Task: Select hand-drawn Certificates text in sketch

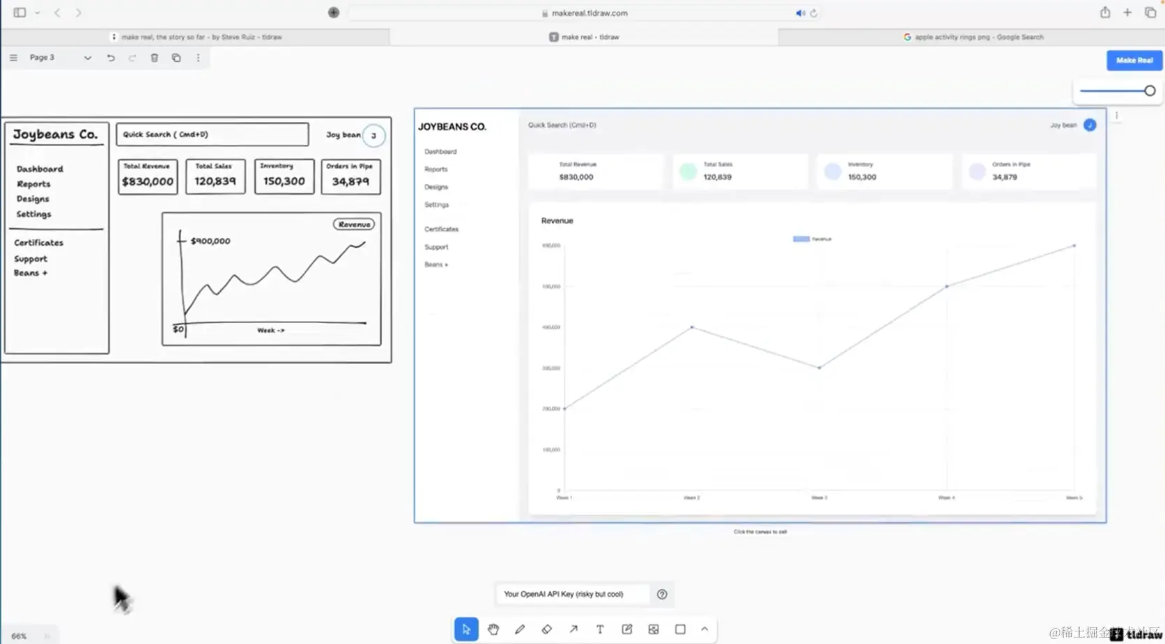Action: pyautogui.click(x=38, y=242)
